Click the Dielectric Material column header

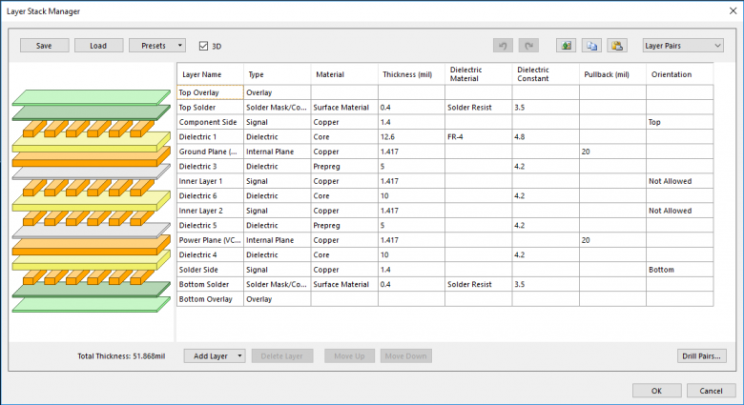[x=478, y=74]
